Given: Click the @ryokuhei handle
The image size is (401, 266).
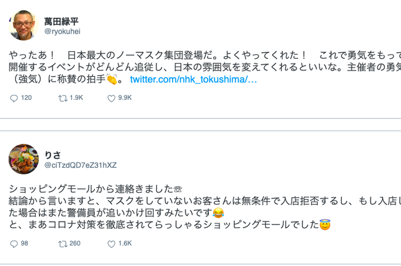Looking at the screenshot, I should [62, 32].
